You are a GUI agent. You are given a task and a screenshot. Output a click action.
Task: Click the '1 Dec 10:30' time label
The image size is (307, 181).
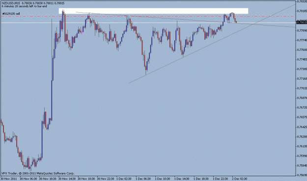click(x=163, y=179)
